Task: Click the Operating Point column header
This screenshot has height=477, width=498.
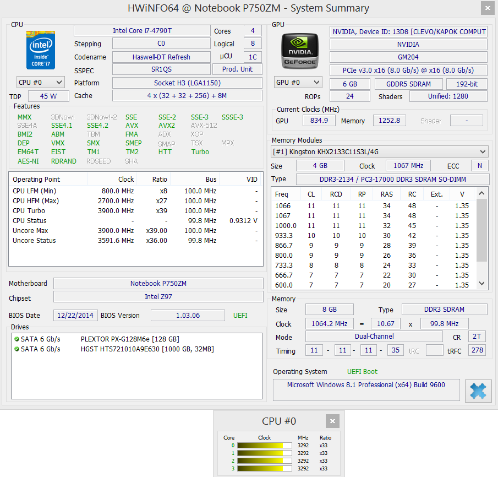Action: tap(48, 180)
